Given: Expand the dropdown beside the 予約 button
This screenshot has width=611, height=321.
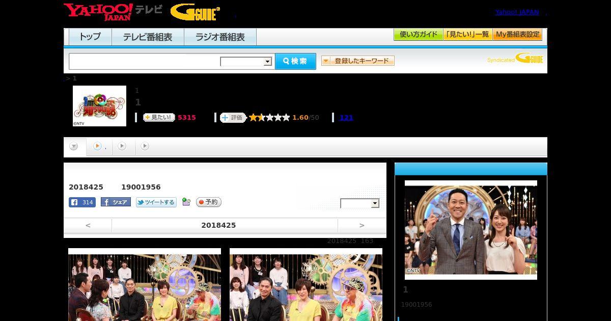Looking at the screenshot, I should pos(360,203).
